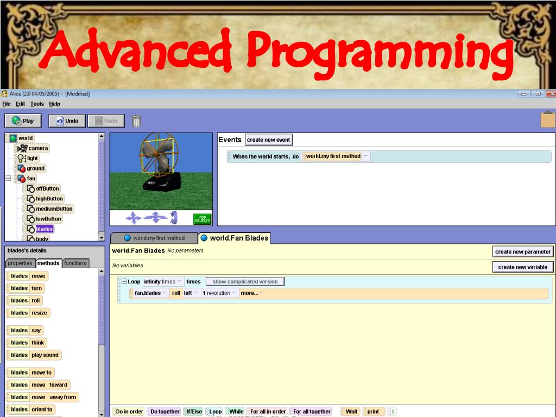Select light in the object tree
556x417 pixels.
tap(32, 158)
